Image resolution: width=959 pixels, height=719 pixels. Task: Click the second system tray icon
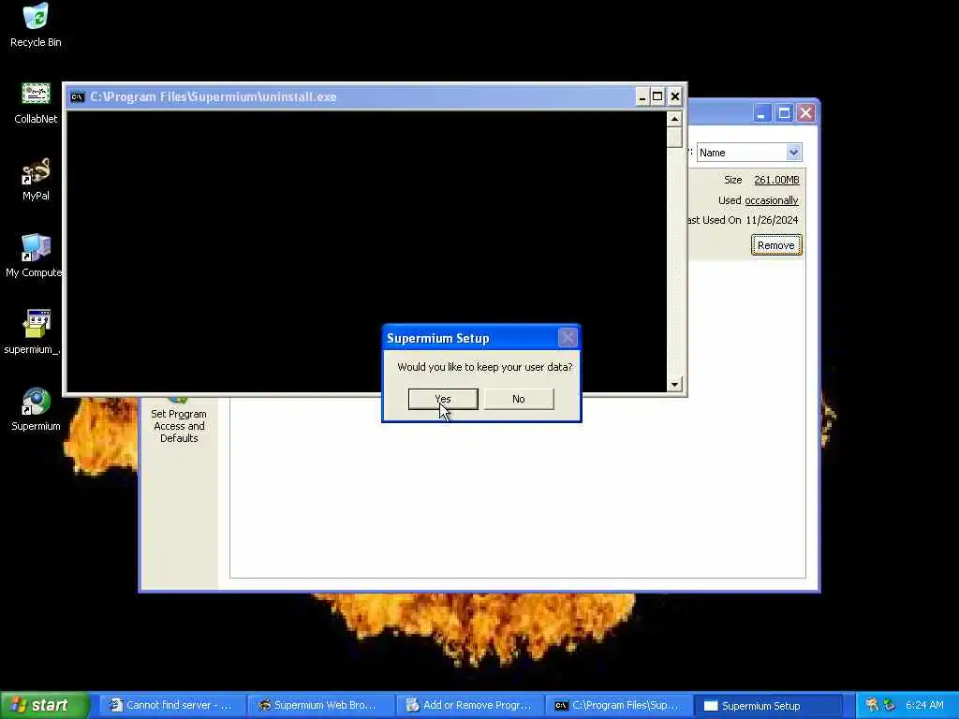coord(890,705)
